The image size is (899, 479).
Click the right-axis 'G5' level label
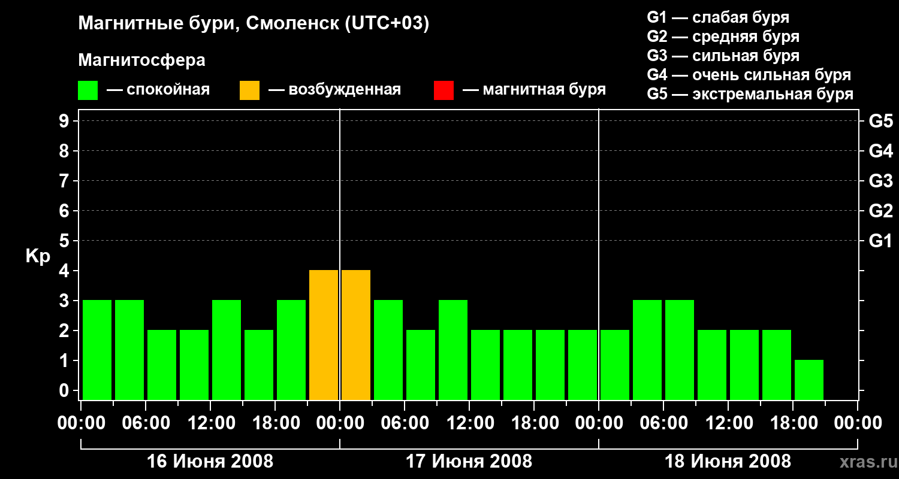880,121
